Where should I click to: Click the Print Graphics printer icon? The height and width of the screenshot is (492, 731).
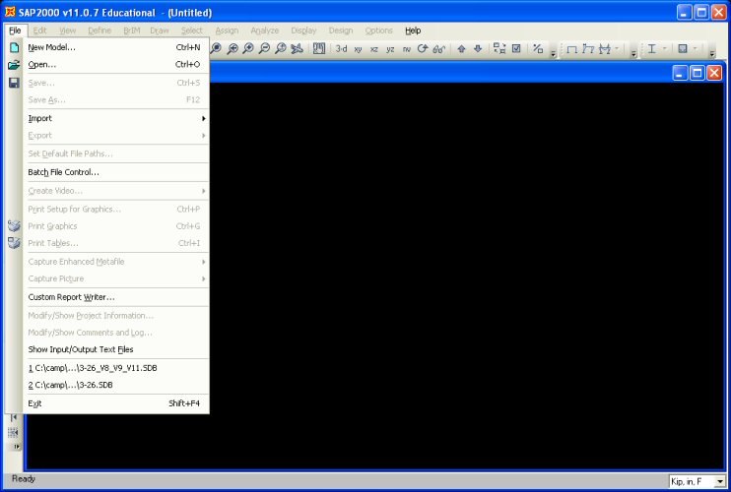(x=14, y=225)
